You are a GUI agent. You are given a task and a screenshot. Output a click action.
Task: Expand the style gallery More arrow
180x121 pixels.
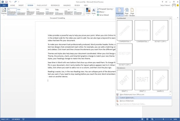pyautogui.click(x=84, y=14)
